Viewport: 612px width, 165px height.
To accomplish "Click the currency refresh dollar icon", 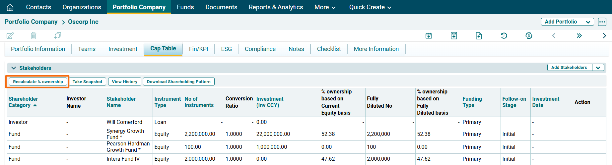I will click(x=529, y=35).
